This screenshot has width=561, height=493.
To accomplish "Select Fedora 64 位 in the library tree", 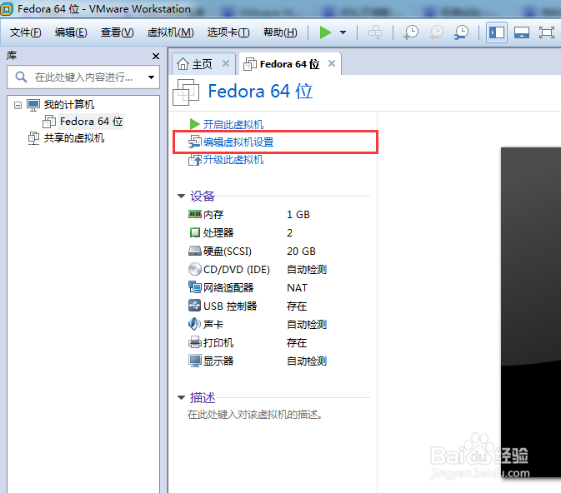I will (91, 122).
